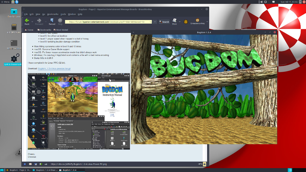Open the Go menu
This screenshot has height=172, width=306.
click(x=44, y=14)
